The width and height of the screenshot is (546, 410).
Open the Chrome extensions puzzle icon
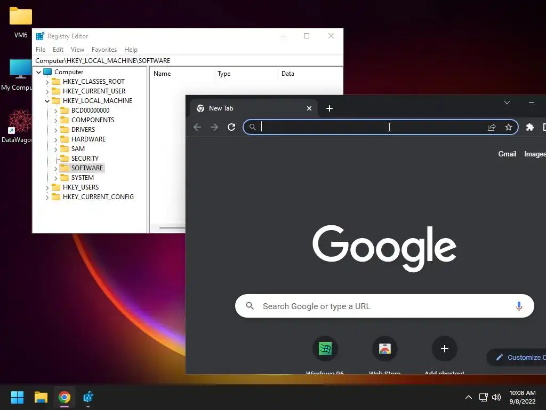529,127
